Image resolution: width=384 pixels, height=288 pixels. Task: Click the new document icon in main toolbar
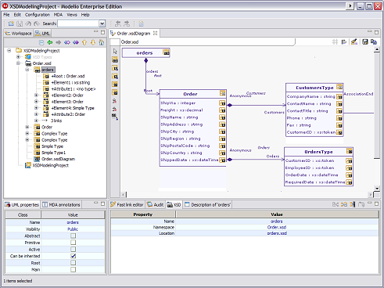click(x=141, y=24)
